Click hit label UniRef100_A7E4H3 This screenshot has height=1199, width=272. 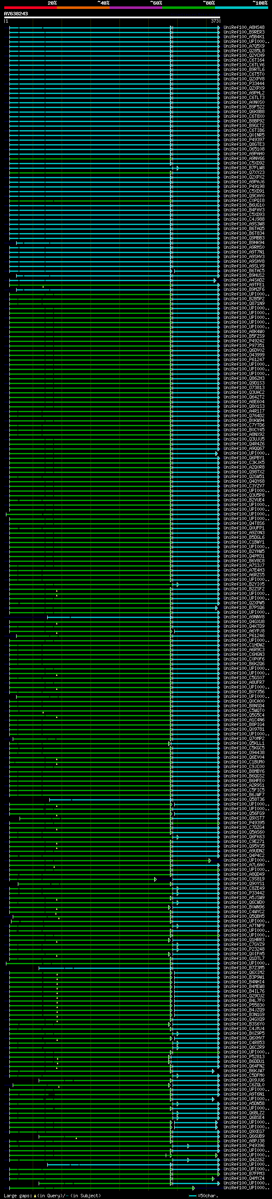point(244,570)
